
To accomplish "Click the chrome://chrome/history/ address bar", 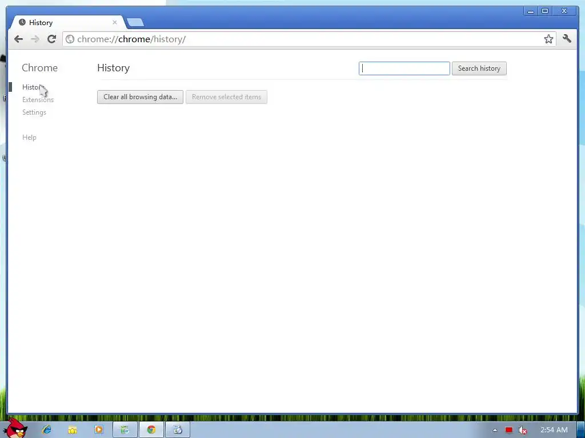I will point(308,39).
